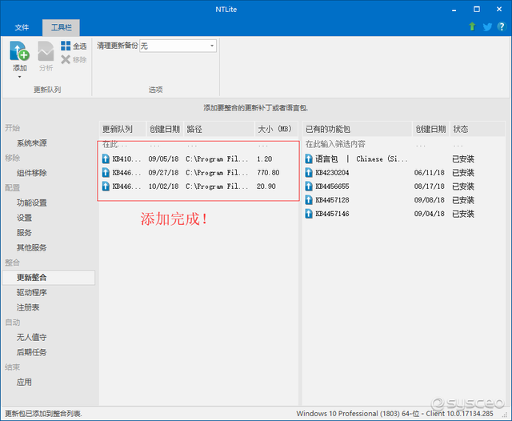This screenshot has height=421, width=512.
Task: Sort queue by 创建日期 column header
Action: [x=166, y=129]
